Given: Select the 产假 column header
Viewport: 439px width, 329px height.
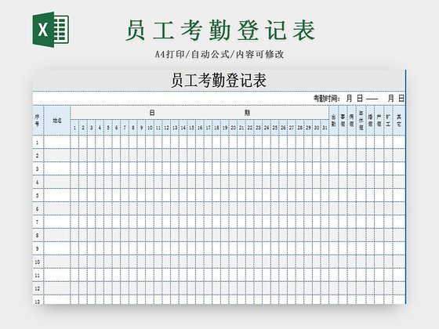Looking at the screenshot, I should point(379,121).
